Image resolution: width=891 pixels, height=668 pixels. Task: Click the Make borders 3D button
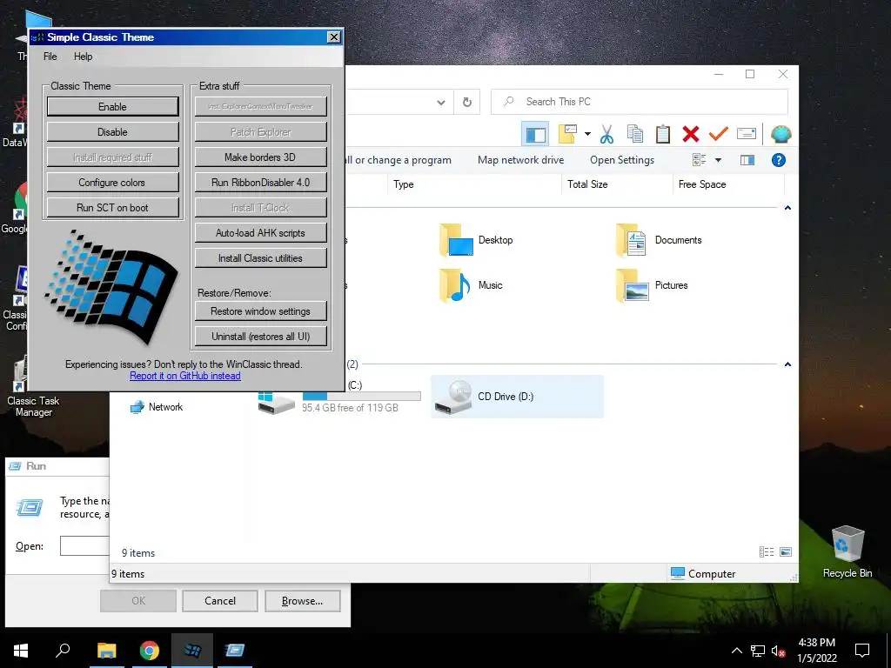[x=261, y=157]
